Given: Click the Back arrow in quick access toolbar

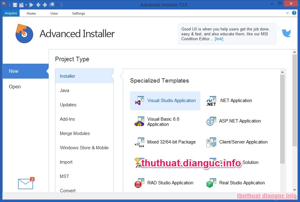Looking at the screenshot, I should (38, 5).
